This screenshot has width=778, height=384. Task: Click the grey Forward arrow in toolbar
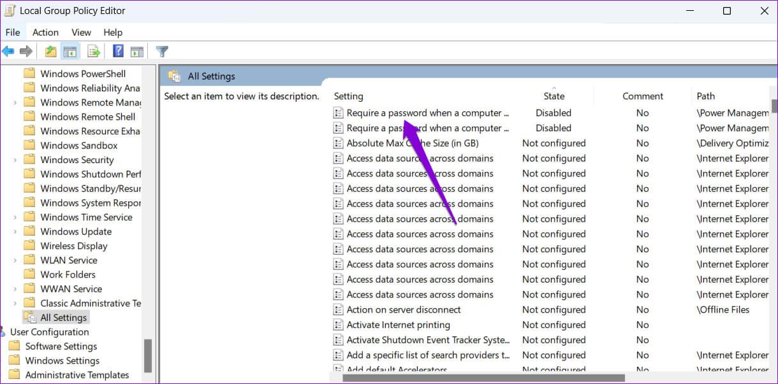click(x=26, y=52)
